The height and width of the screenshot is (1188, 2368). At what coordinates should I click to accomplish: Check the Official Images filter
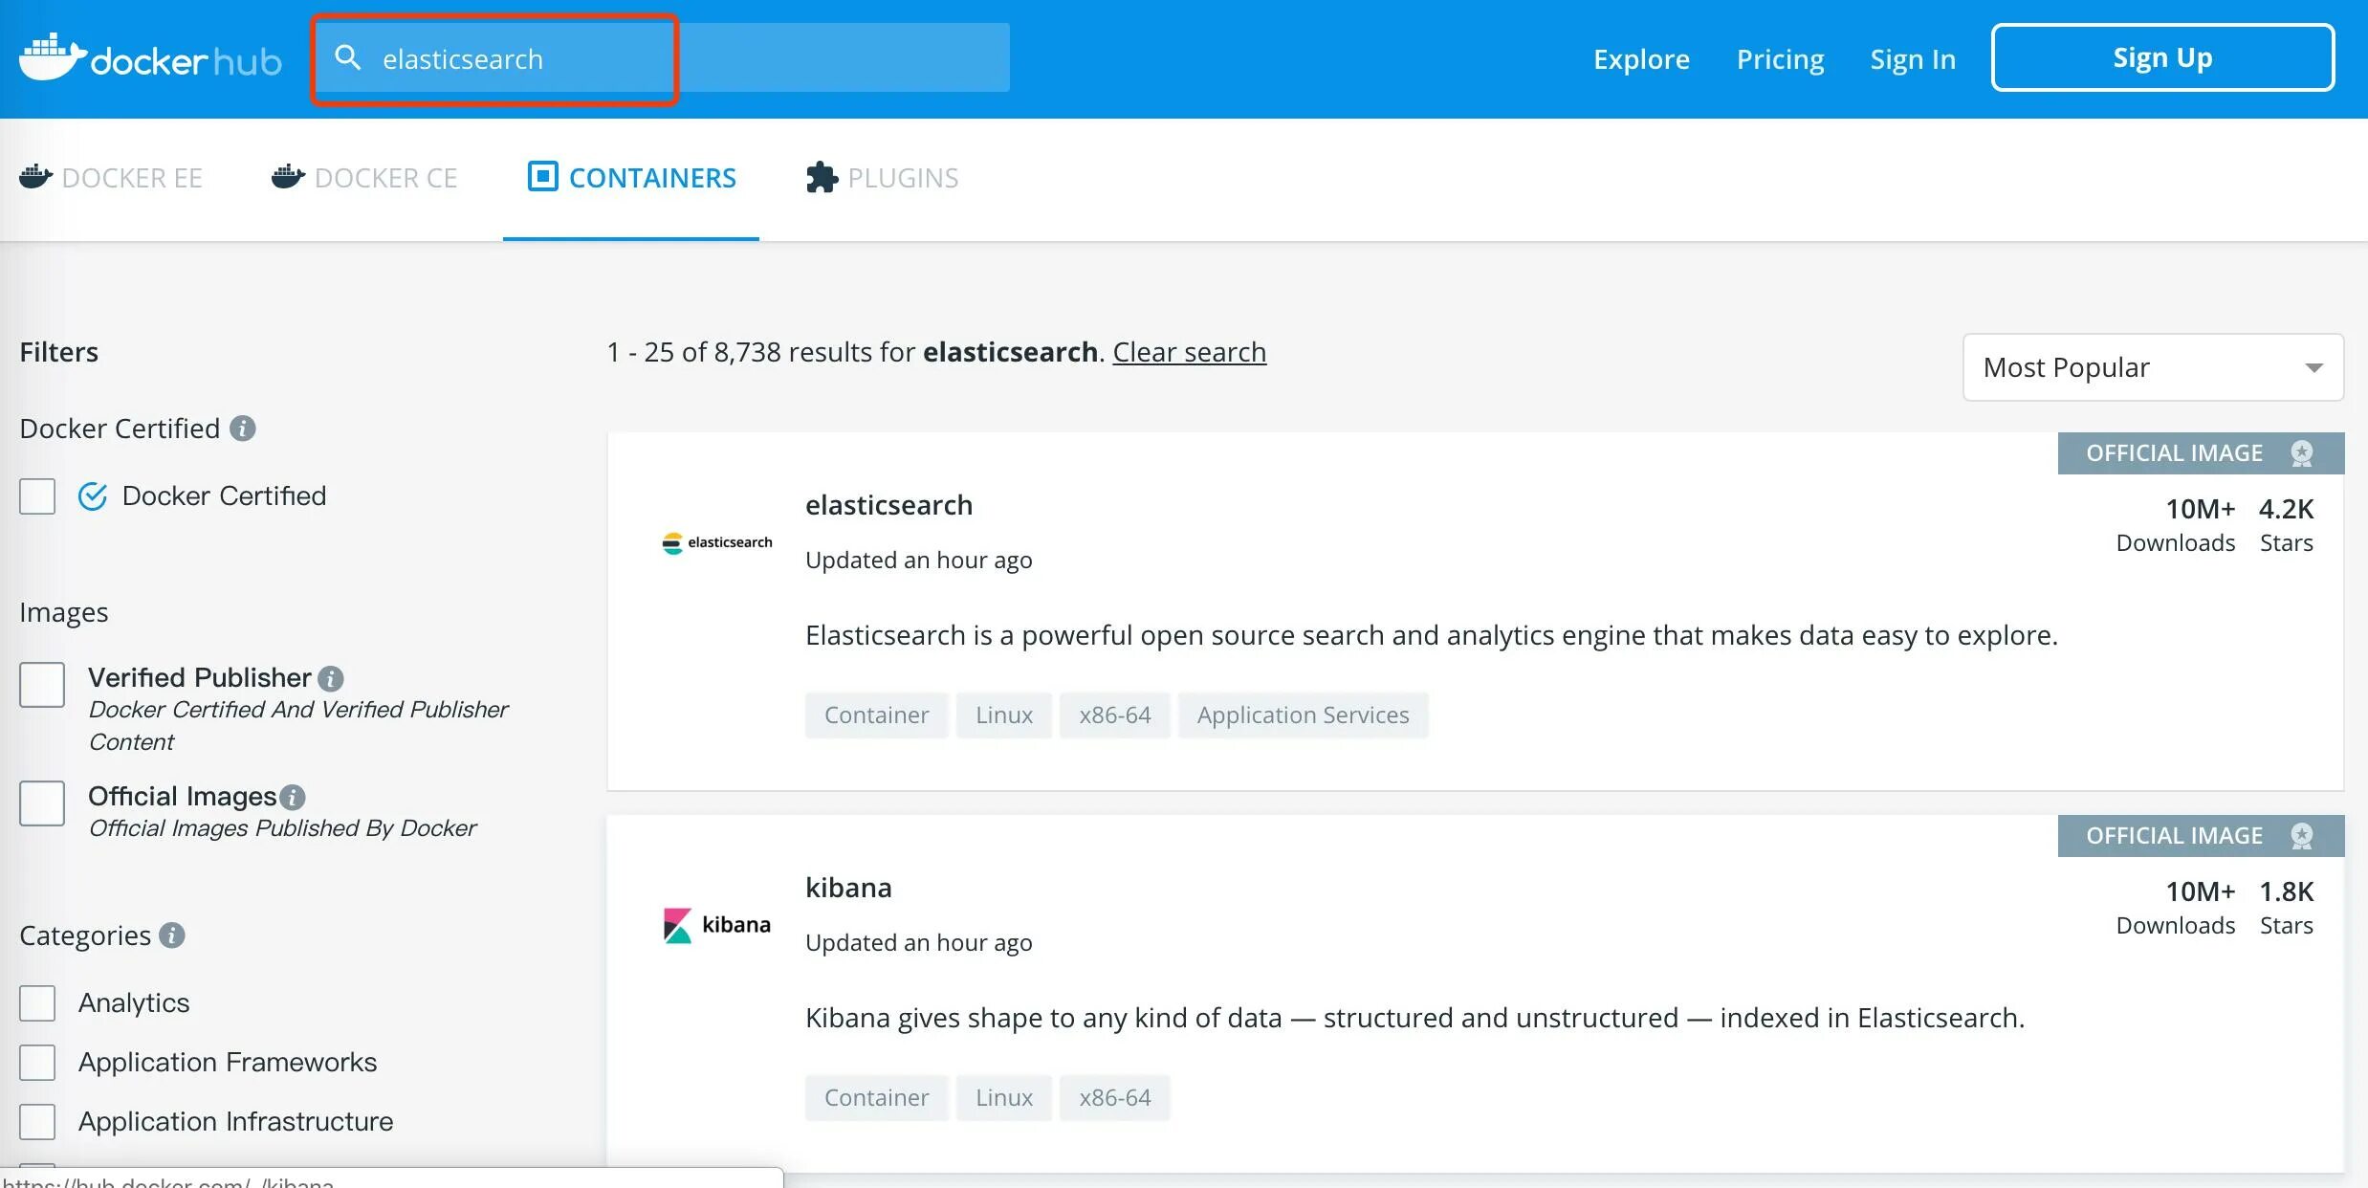point(42,803)
